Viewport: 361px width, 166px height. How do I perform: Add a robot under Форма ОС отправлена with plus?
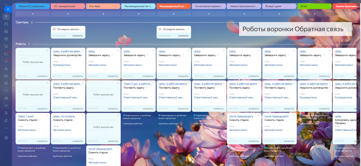[33, 14]
